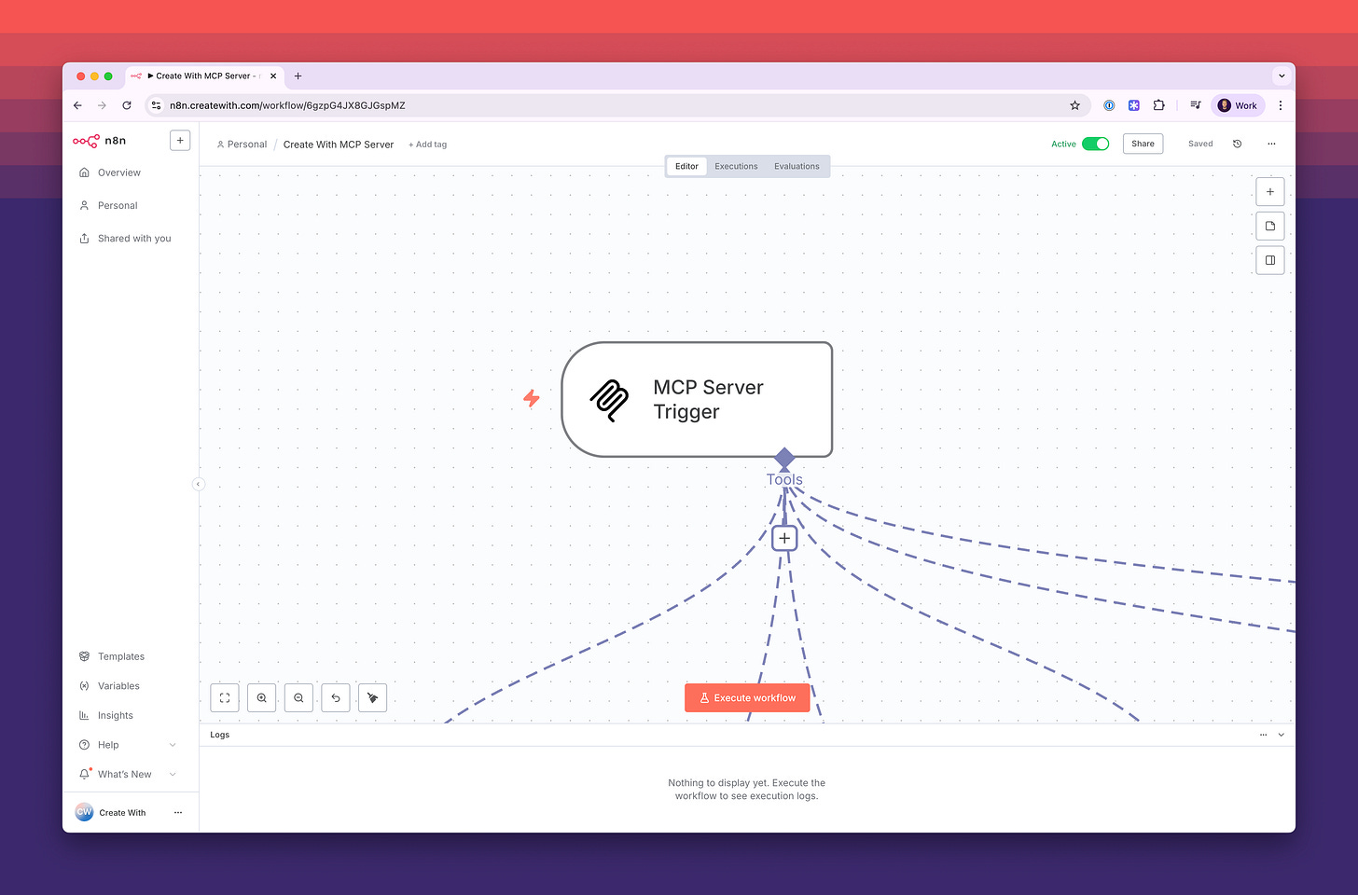Screen dimensions: 1358x895
Task: Click the browser address bar URL
Action: pos(287,105)
